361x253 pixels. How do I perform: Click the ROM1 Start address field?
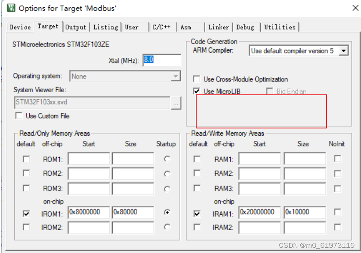point(89,159)
